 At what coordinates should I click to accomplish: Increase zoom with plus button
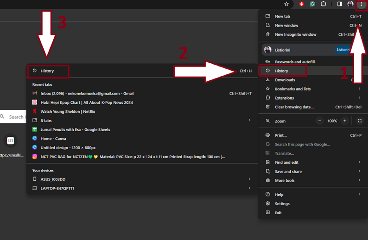pyautogui.click(x=345, y=121)
